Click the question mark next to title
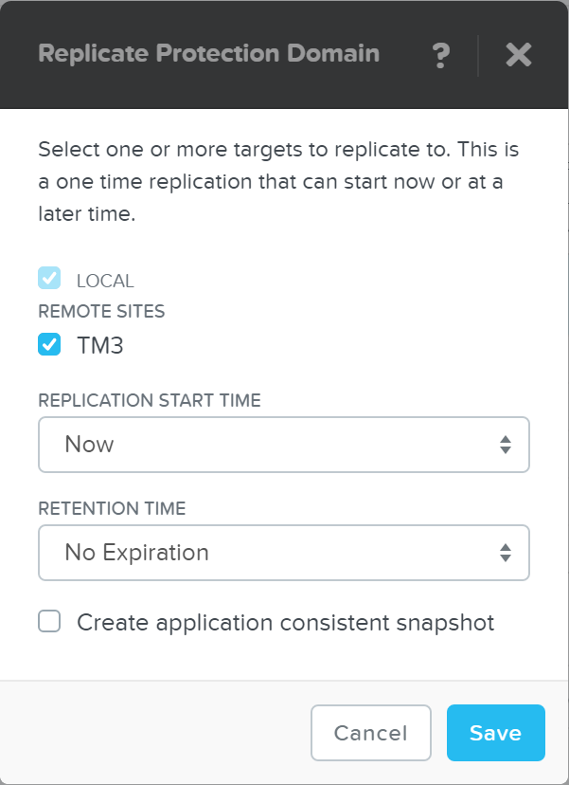Viewport: 569px width, 785px height. (x=440, y=55)
